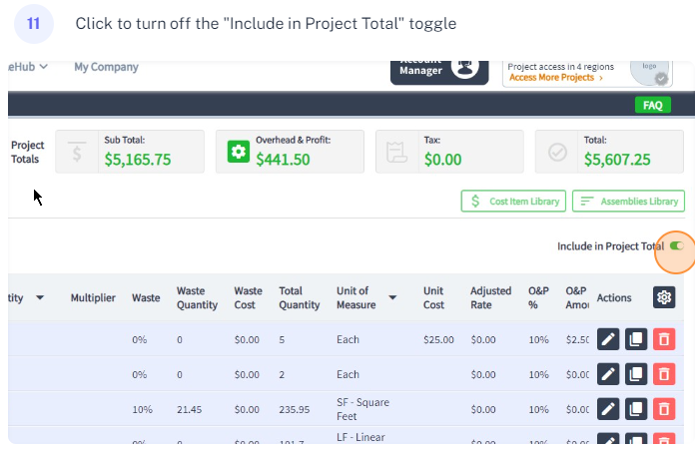Click the Overhead & Profit gear icon
Image resolution: width=696 pixels, height=452 pixels.
coord(237,152)
